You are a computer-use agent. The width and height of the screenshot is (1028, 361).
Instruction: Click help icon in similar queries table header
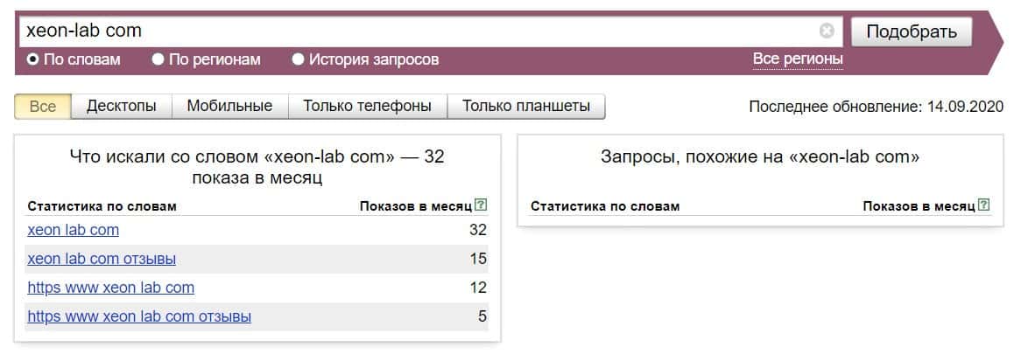coord(984,206)
